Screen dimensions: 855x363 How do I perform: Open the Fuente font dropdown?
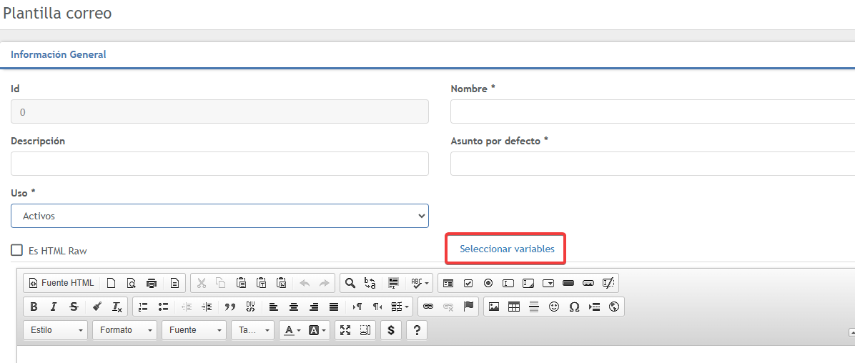194,330
